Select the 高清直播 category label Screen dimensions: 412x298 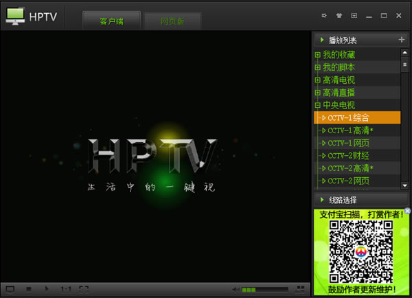point(339,93)
